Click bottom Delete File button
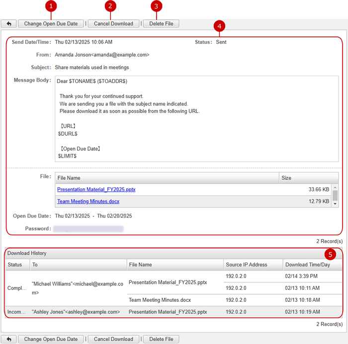The width and height of the screenshot is (348, 344). (161, 339)
